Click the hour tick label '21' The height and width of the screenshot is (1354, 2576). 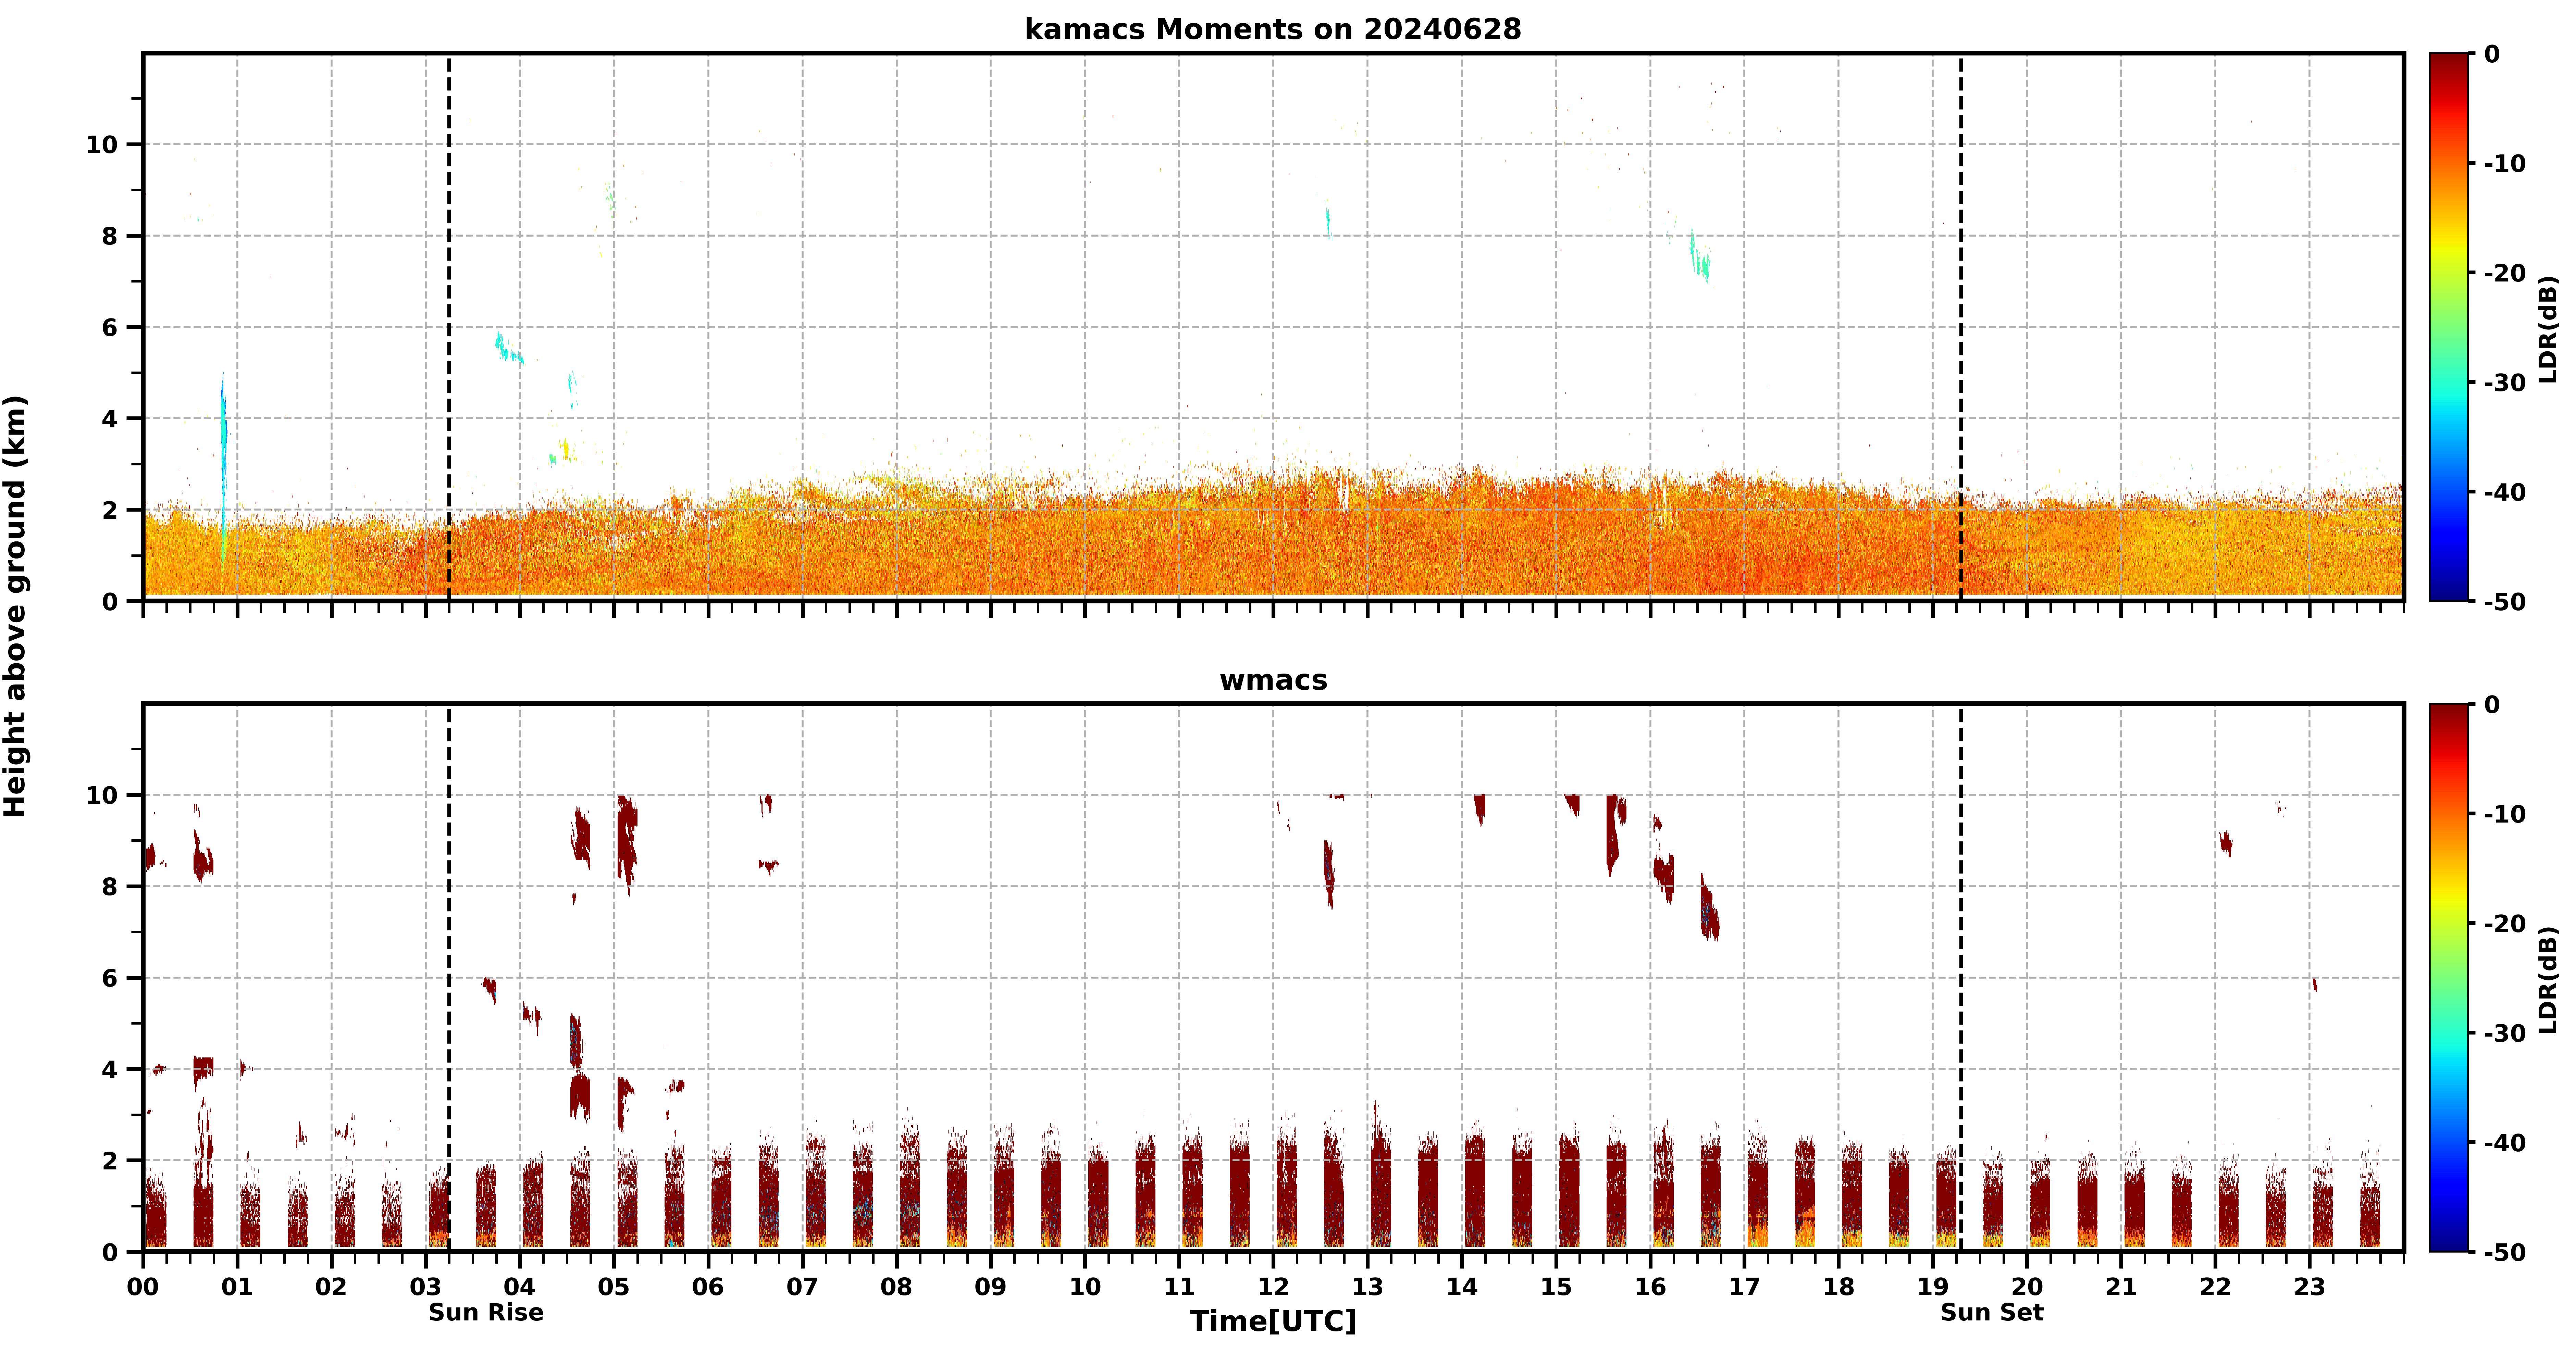tap(2121, 1287)
